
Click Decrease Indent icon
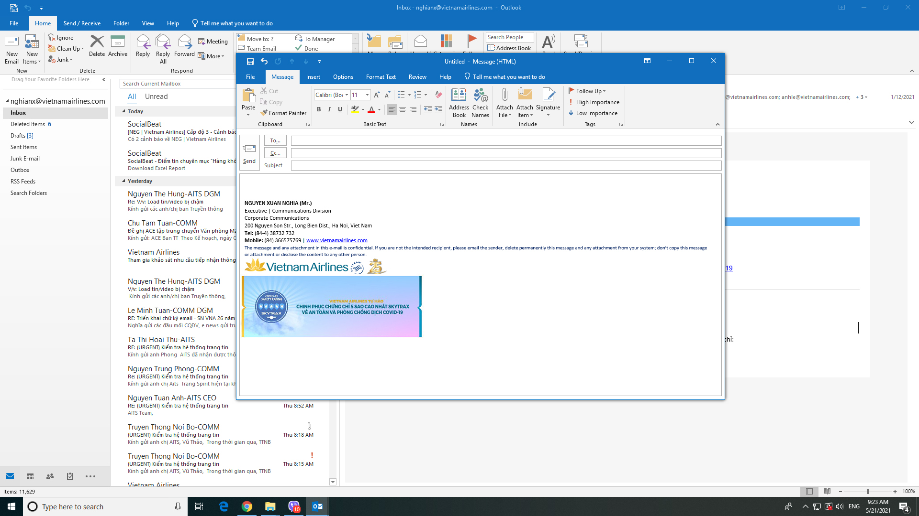click(x=427, y=109)
